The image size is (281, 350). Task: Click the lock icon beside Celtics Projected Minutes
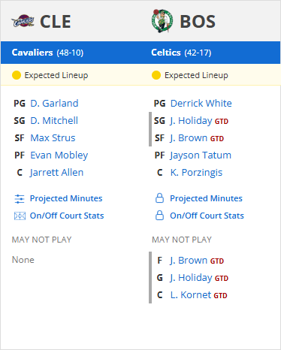[159, 198]
